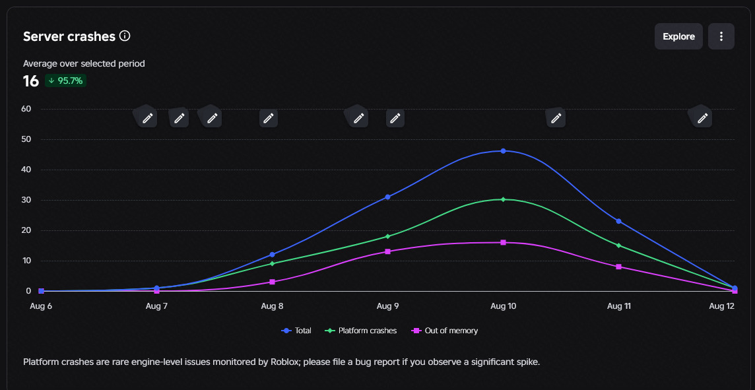Image resolution: width=755 pixels, height=390 pixels.
Task: Open the first pencil annotation before Aug 7
Action: click(148, 118)
